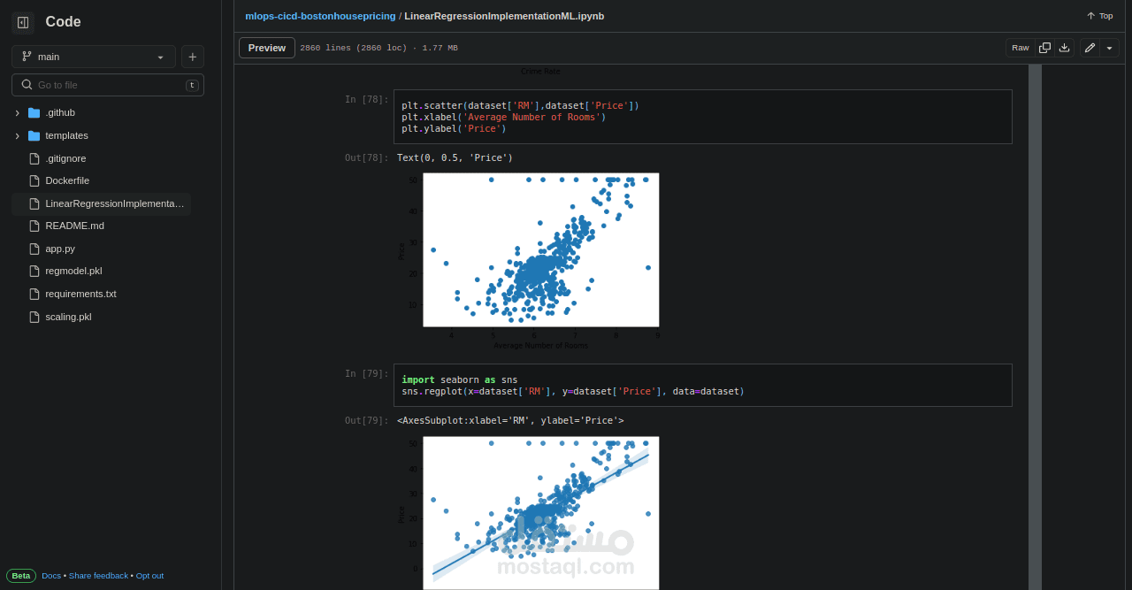Viewport: 1132px width, 590px height.
Task: View Raw file contents
Action: pyautogui.click(x=1021, y=48)
